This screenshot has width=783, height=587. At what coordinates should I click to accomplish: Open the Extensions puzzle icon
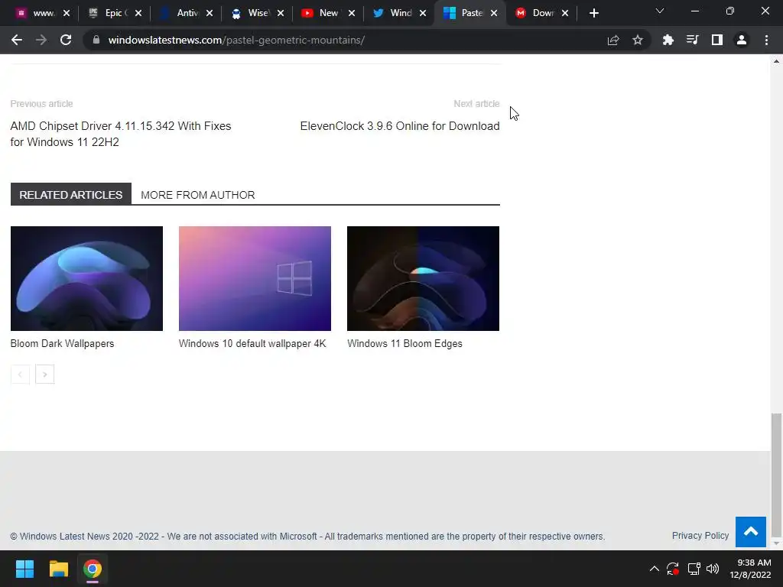[x=668, y=40]
